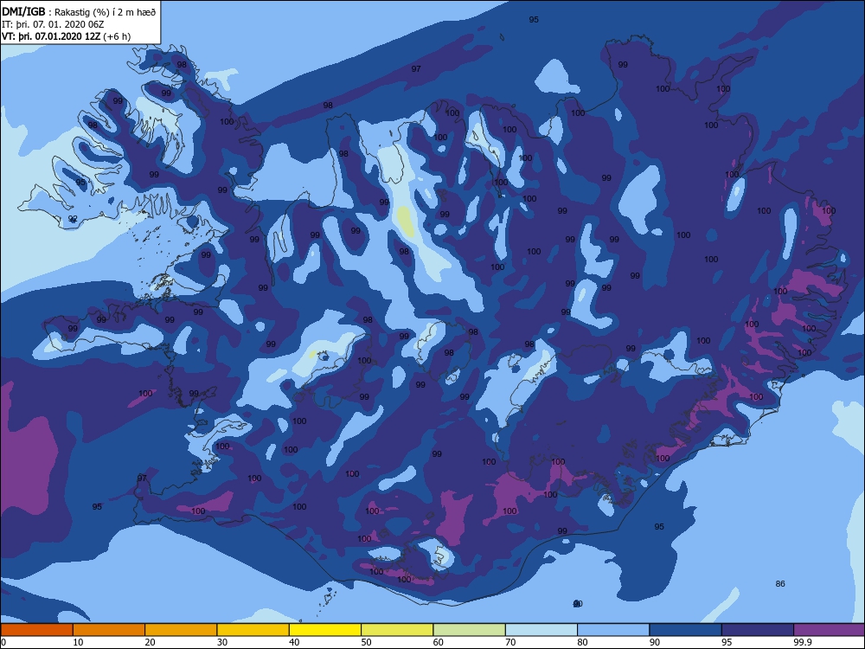This screenshot has height=649, width=865.
Task: Click the pale green 60–70 legend swatch
Action: coord(470,630)
